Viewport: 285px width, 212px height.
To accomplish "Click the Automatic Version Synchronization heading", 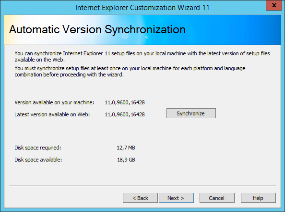I will tap(97, 29).
